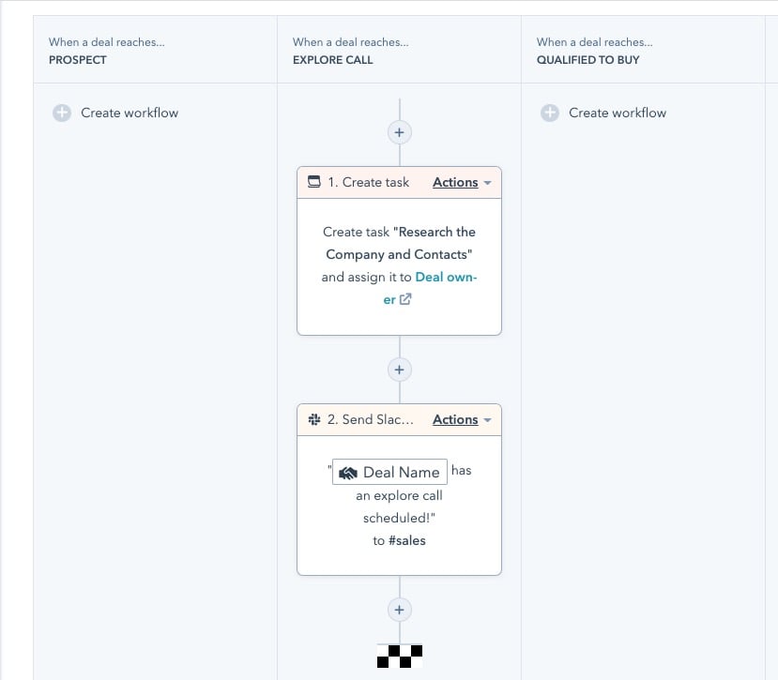Image resolution: width=778 pixels, height=680 pixels.
Task: Click the Slack icon on action 2
Action: (x=313, y=419)
